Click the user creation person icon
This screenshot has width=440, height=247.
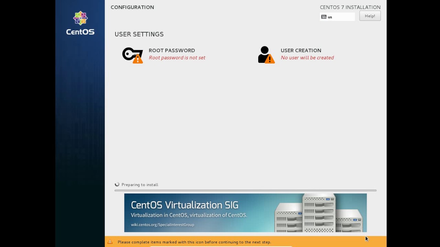click(266, 55)
